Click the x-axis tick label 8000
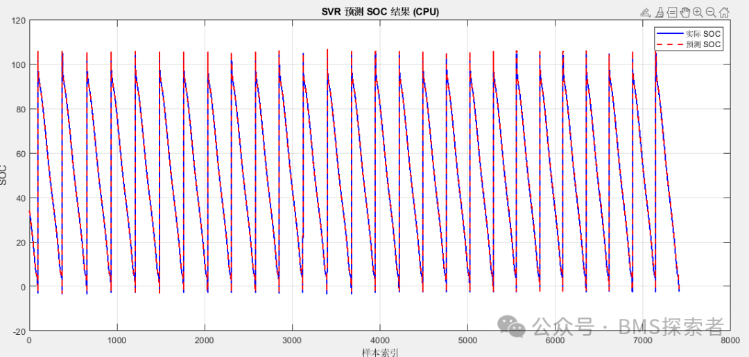The height and width of the screenshot is (357, 749). point(730,340)
